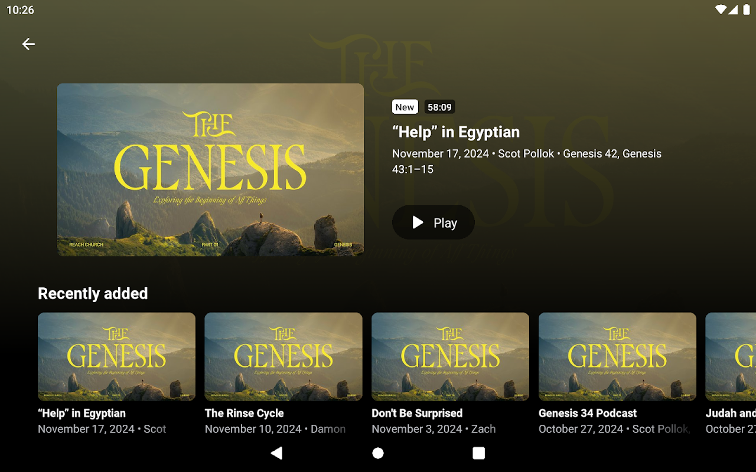Open partially visible Judah sermon thumbnail
The height and width of the screenshot is (472, 756).
[731, 357]
